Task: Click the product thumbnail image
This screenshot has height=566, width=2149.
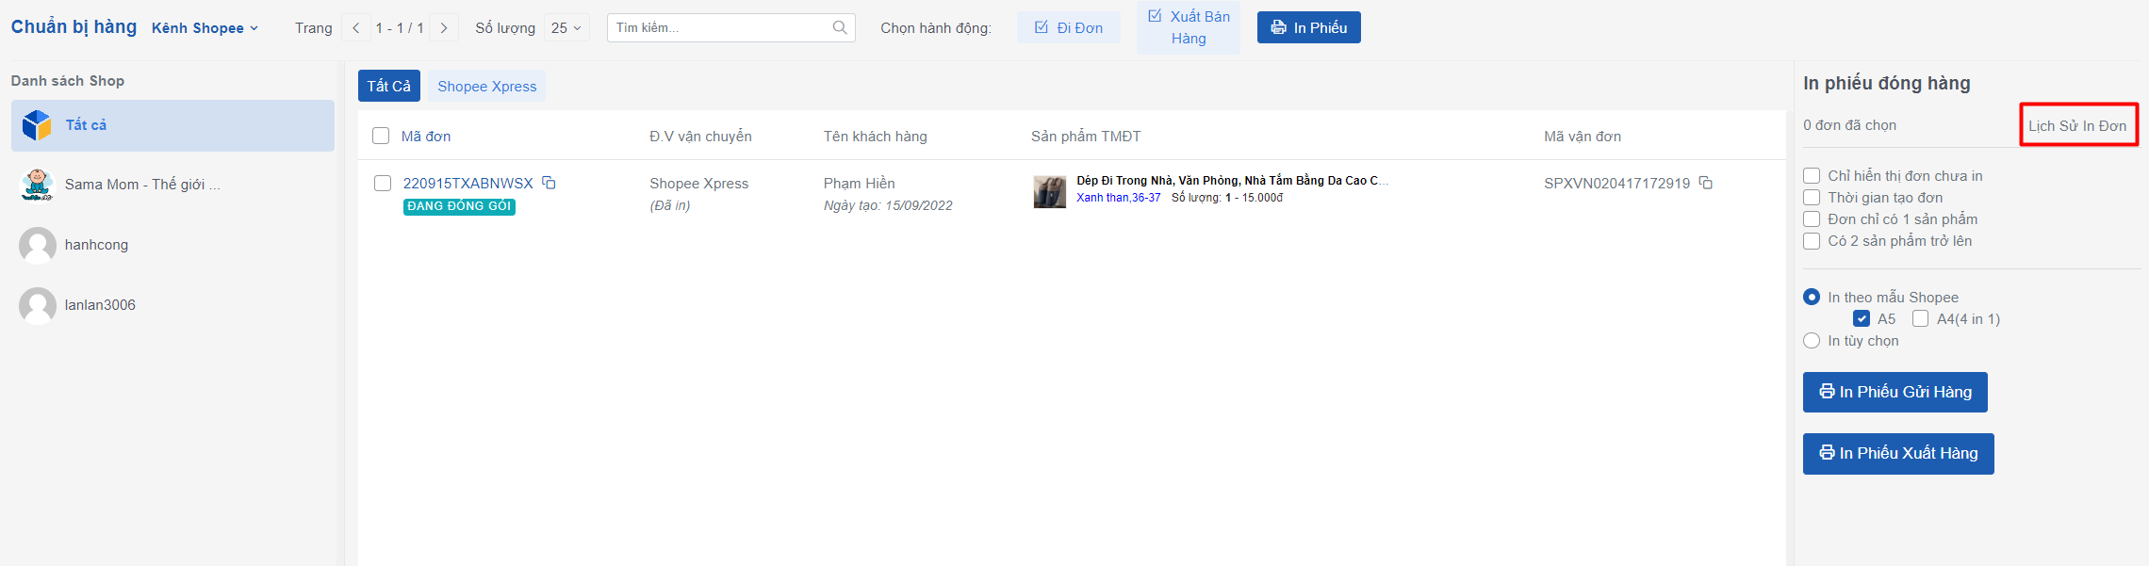Action: click(x=1049, y=191)
